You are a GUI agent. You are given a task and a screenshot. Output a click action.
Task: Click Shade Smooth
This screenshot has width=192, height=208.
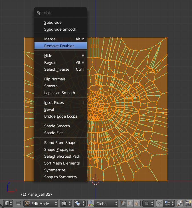[60, 126]
